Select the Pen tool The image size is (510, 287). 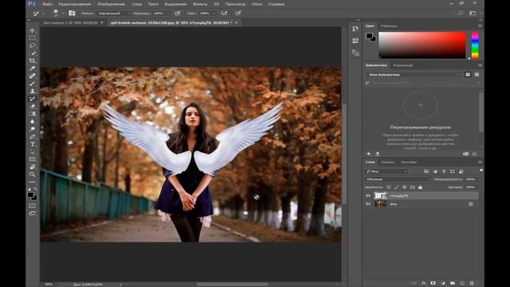coord(32,136)
